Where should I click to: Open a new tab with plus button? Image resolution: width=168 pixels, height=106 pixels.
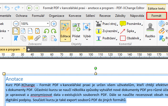pyautogui.click(x=29, y=50)
